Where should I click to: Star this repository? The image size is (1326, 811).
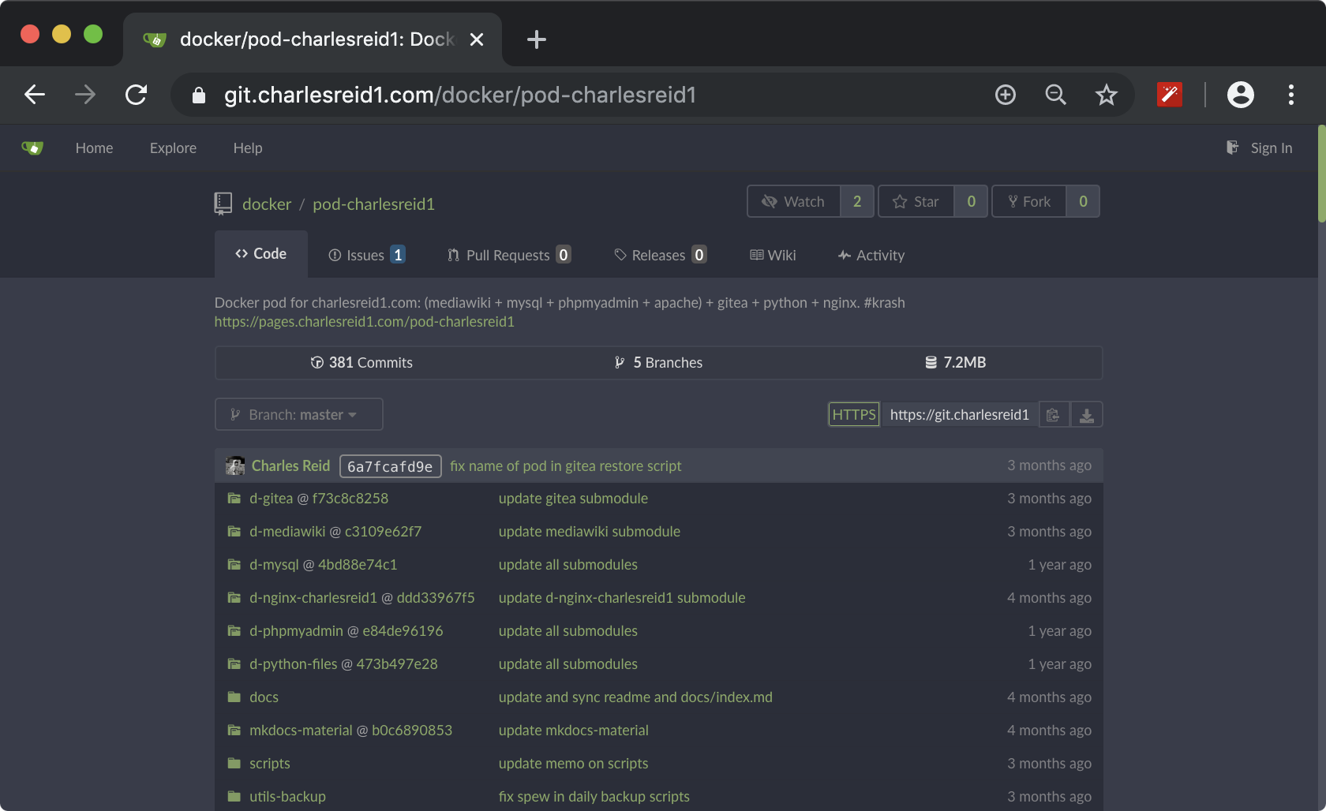pos(916,201)
